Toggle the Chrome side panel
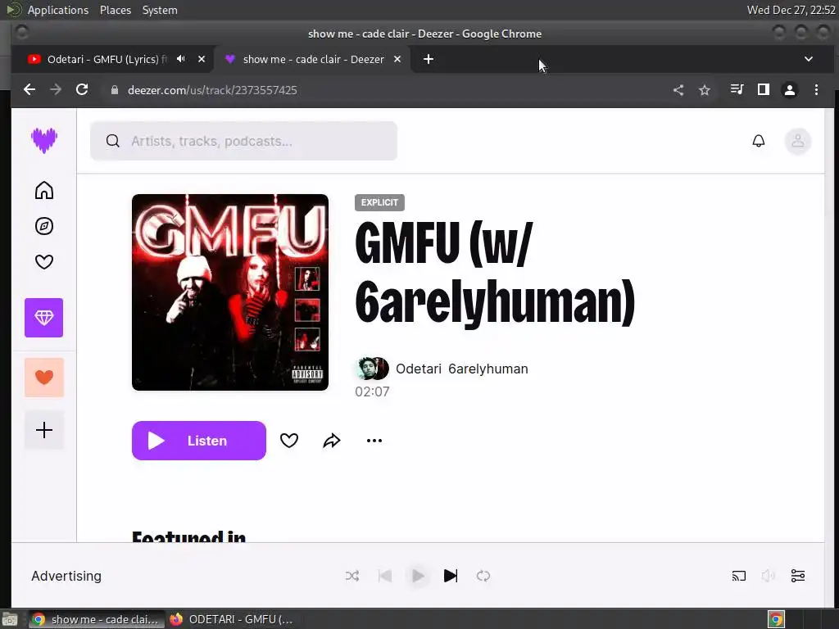 click(x=764, y=89)
